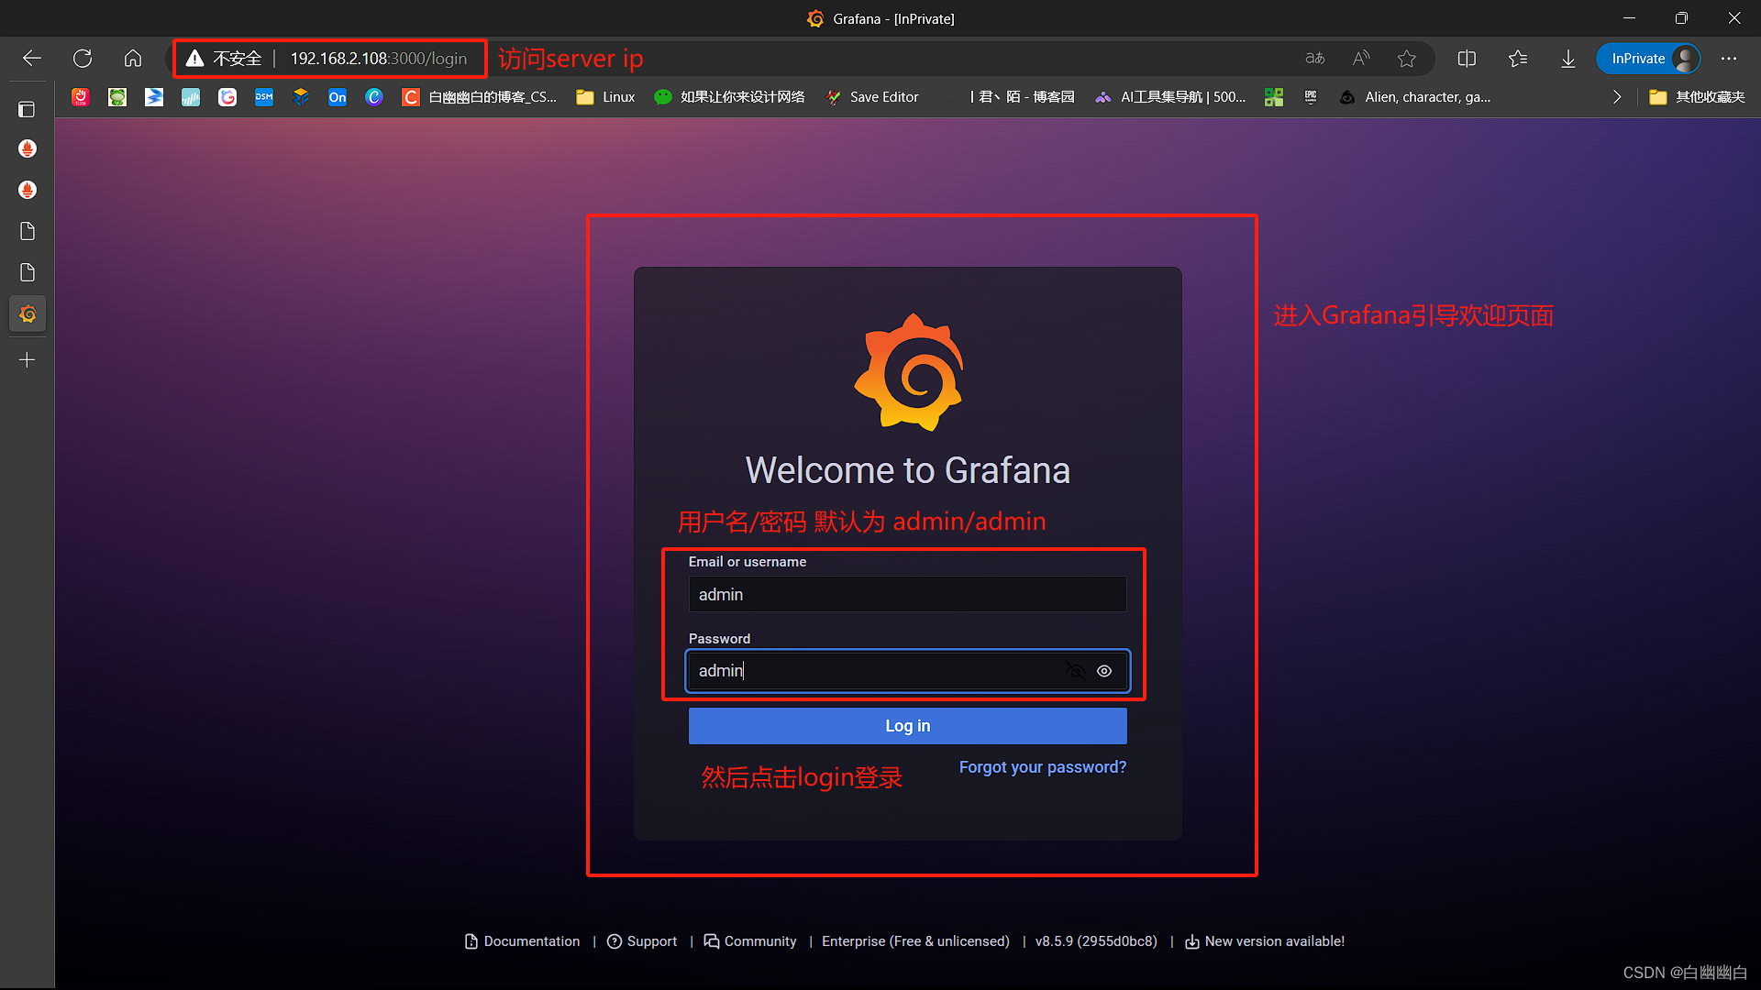
Task: Click the home page icon
Action: click(133, 59)
